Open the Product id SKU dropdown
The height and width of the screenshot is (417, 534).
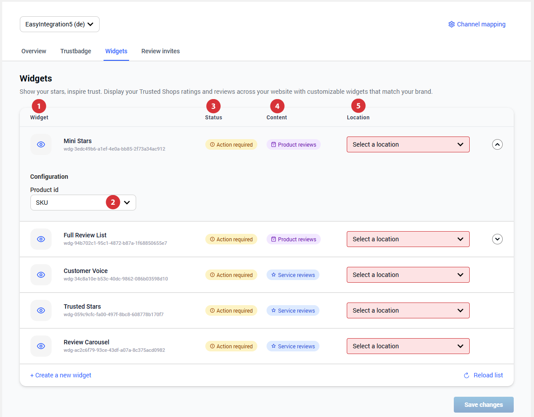(83, 203)
